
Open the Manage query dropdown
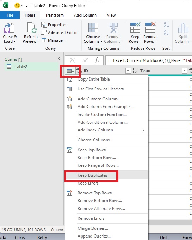point(54,40)
